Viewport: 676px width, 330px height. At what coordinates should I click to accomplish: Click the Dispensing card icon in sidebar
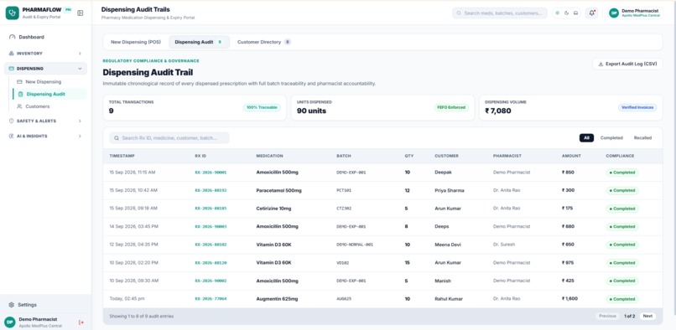pyautogui.click(x=11, y=69)
